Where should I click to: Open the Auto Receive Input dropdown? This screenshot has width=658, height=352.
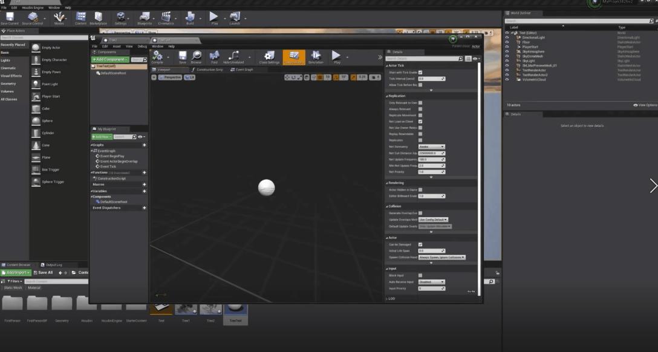[x=432, y=281]
